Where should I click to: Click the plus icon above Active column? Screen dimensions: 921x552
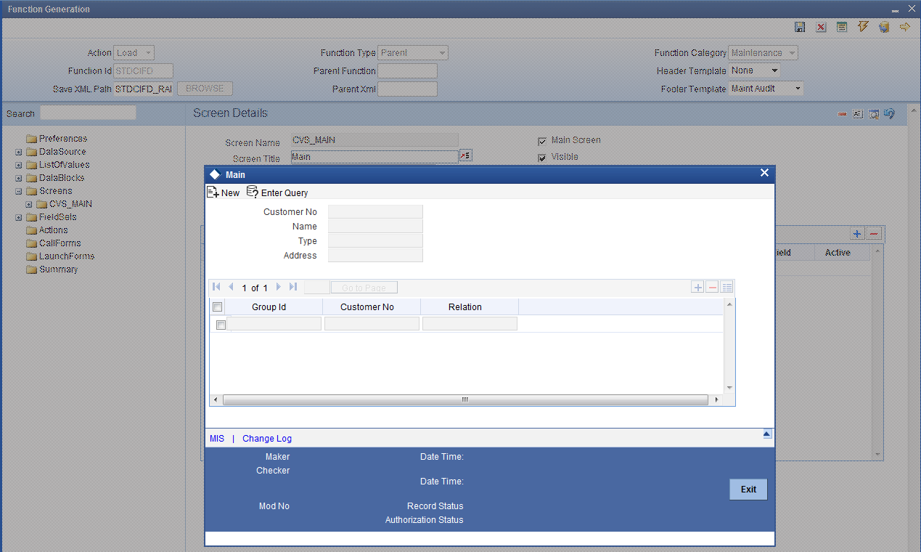(x=857, y=234)
